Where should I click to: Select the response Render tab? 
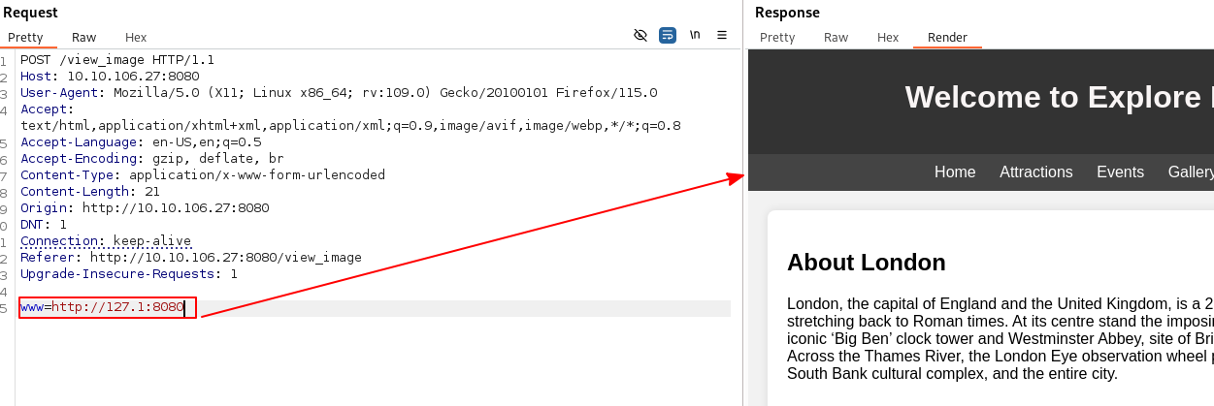[x=947, y=38]
